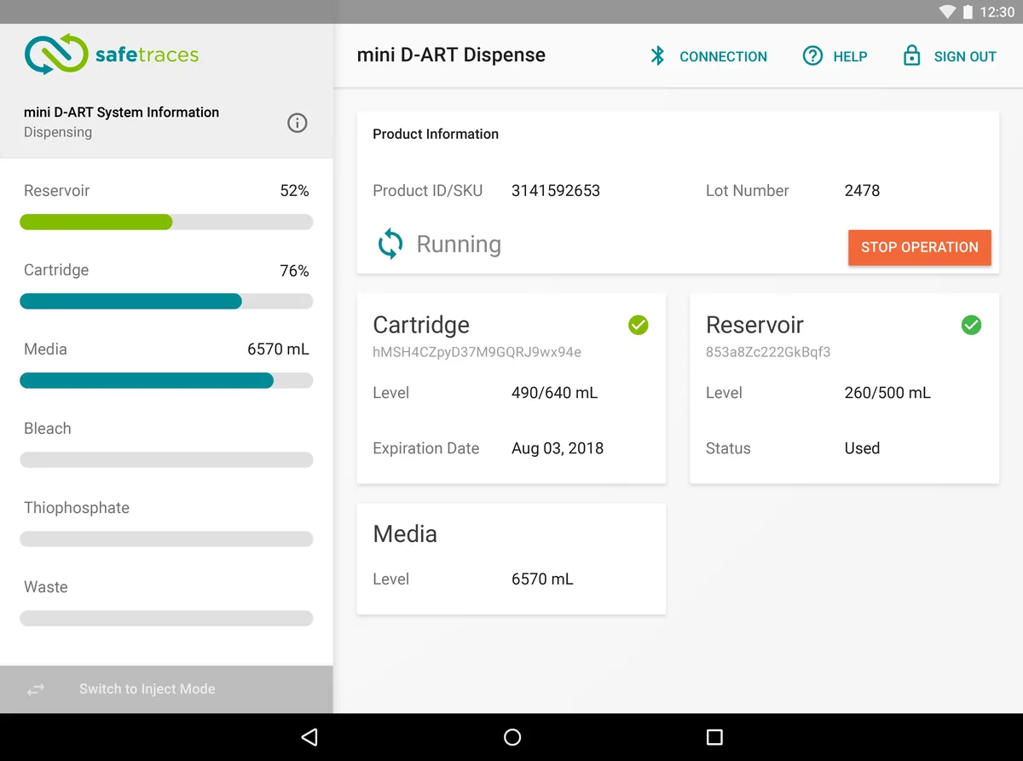Click the help question mark icon
The height and width of the screenshot is (761, 1023).
pyautogui.click(x=812, y=56)
